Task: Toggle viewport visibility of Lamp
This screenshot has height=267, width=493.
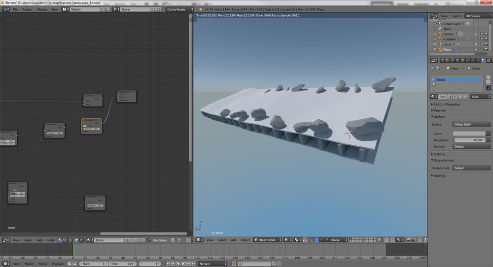Action: click(476, 44)
